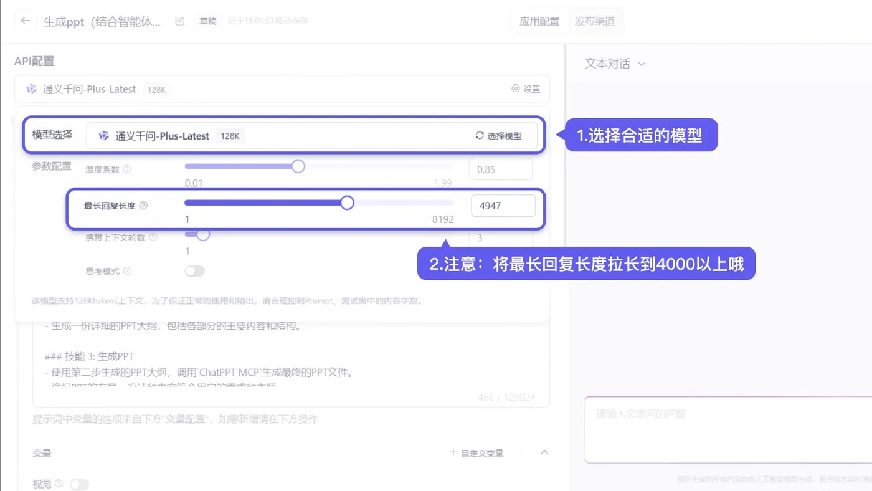Click the 携带上下文轮数 field showing 3
This screenshot has width=872, height=491.
tap(501, 237)
